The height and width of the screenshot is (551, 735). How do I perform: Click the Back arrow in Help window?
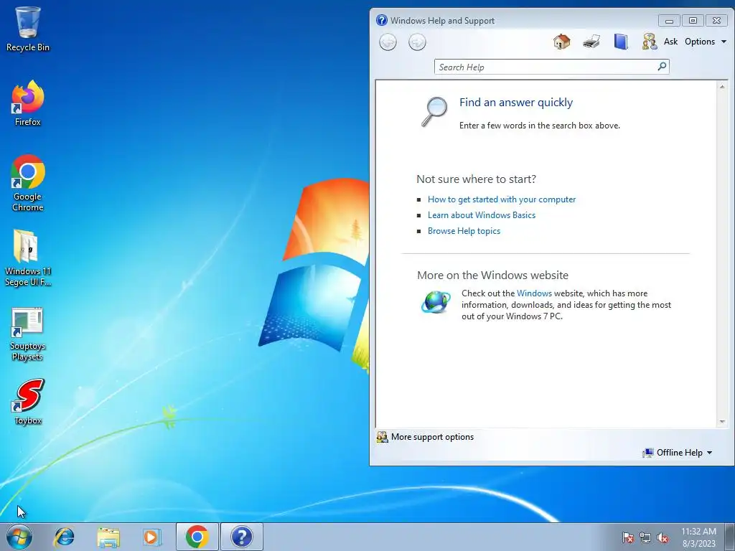[388, 42]
